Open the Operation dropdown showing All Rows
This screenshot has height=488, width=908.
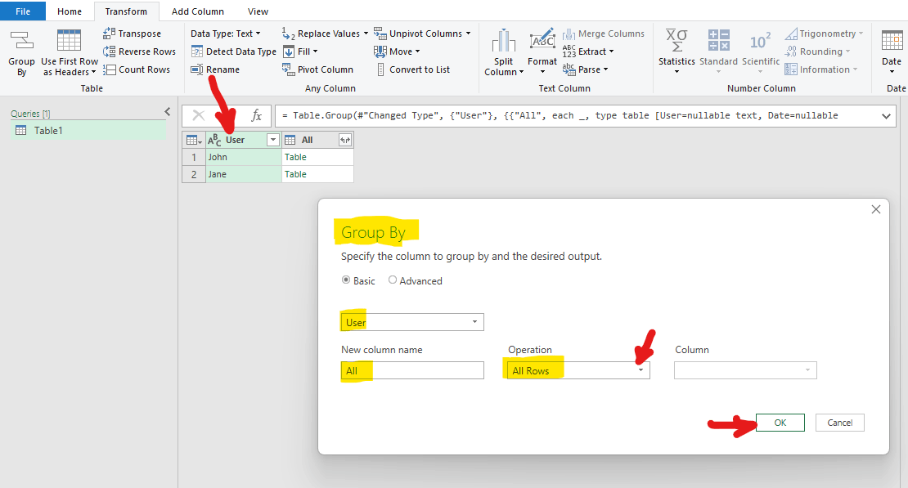pos(641,370)
